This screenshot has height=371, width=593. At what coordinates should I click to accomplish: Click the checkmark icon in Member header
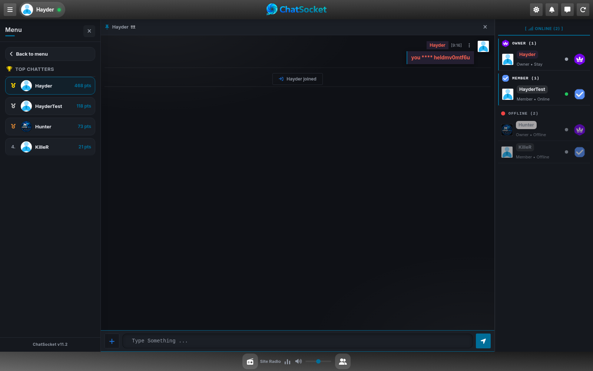506,78
